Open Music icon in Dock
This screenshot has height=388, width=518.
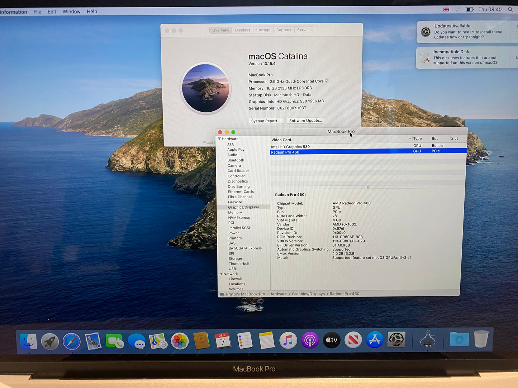click(x=288, y=340)
